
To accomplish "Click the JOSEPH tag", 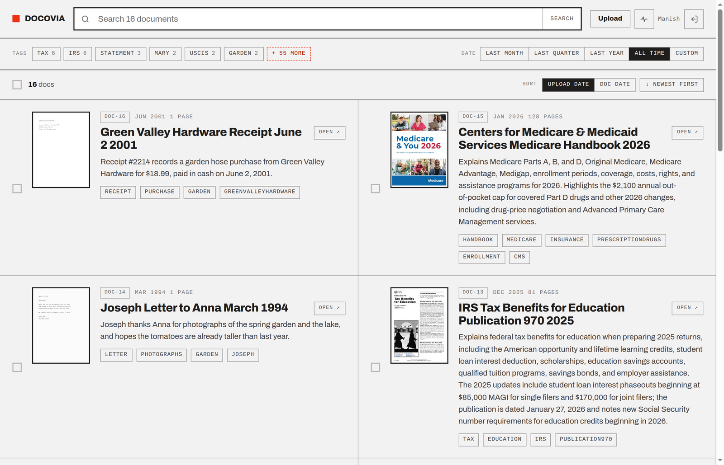I will click(x=243, y=355).
